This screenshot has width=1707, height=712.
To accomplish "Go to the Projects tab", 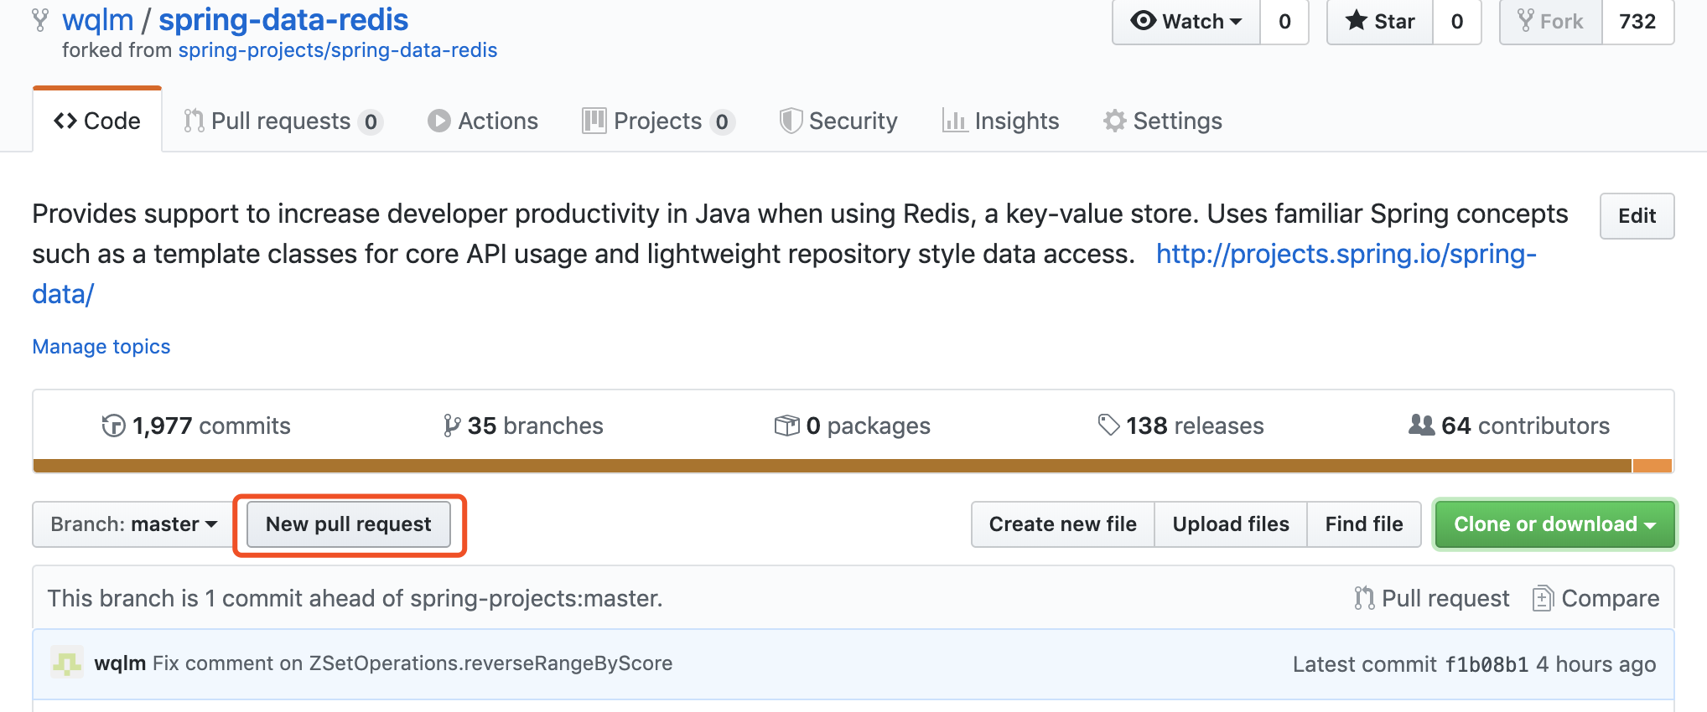I will pos(659,121).
